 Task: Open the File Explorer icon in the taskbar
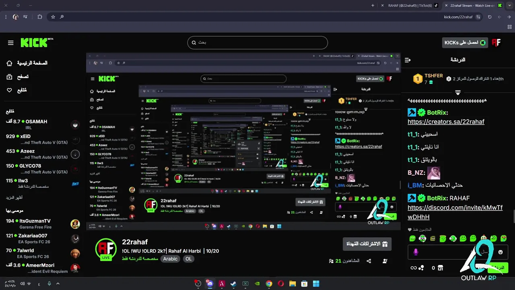pyautogui.click(x=293, y=284)
